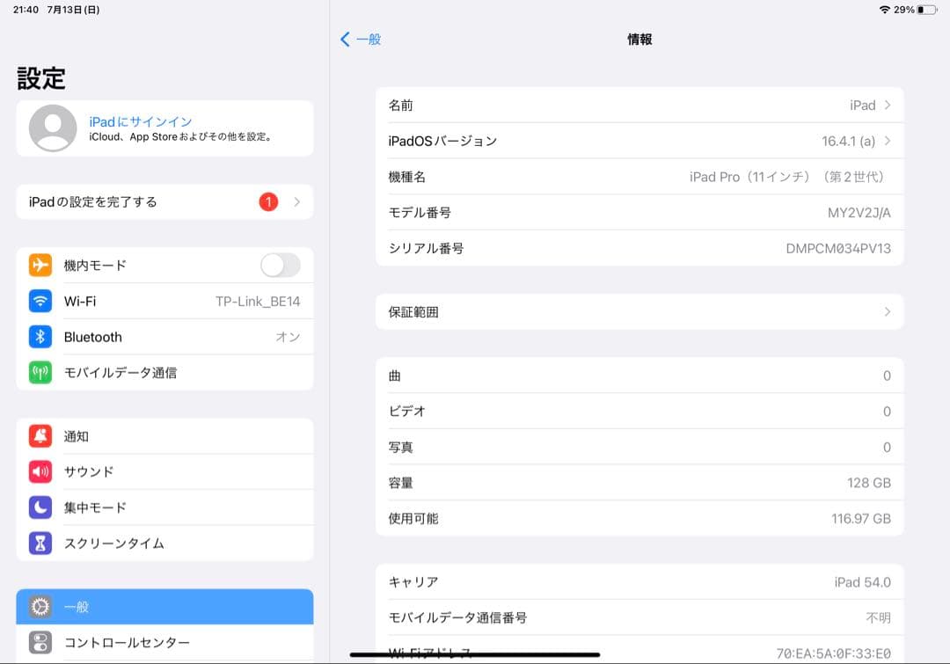Open the 保証範囲 coverage section
This screenshot has width=950, height=664.
639,311
